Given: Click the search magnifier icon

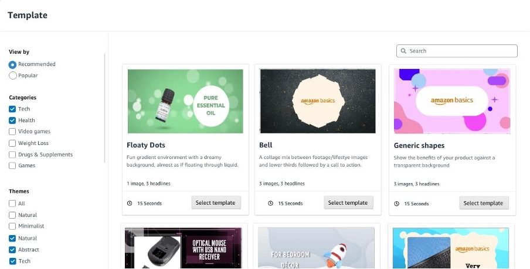Looking at the screenshot, I should tap(403, 51).
